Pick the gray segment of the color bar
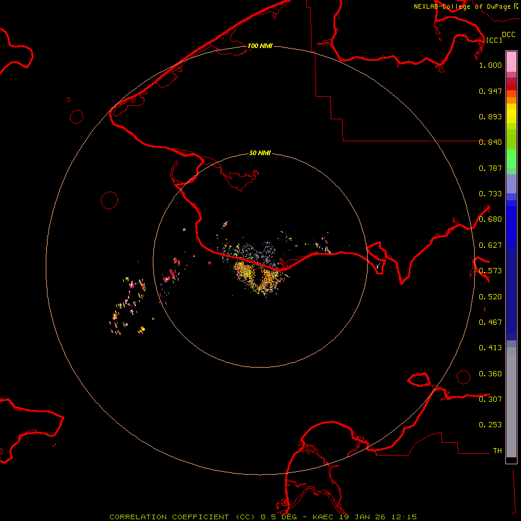The width and height of the screenshot is (521, 521). (x=511, y=399)
